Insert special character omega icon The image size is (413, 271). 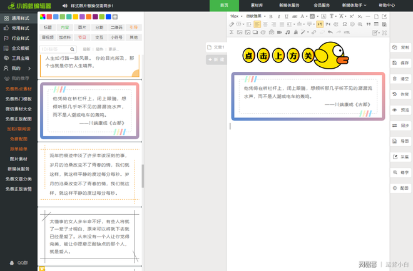pyautogui.click(x=345, y=24)
